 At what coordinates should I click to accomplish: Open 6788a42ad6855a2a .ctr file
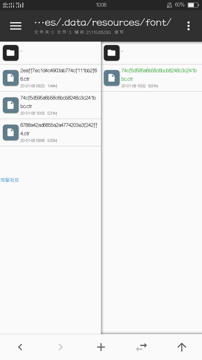(x=50, y=132)
